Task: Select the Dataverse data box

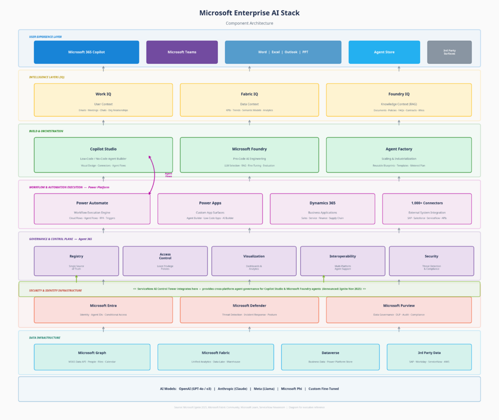Action: tap(330, 357)
